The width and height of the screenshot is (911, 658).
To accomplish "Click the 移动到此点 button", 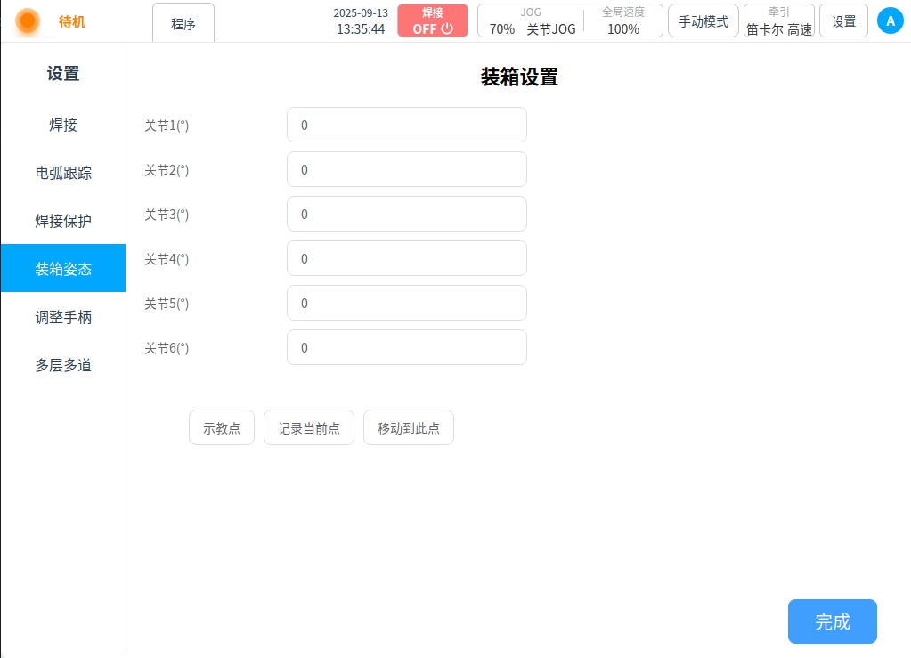I will pos(409,428).
